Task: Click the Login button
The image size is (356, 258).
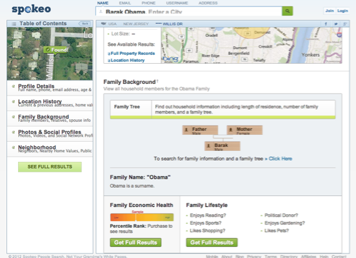Action: pos(342,11)
